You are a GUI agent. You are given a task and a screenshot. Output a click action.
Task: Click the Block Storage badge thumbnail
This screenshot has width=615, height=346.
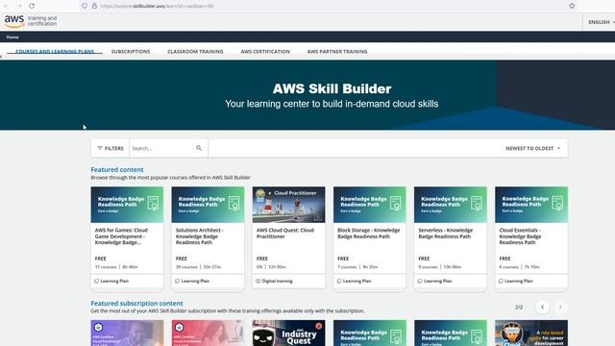[369, 205]
